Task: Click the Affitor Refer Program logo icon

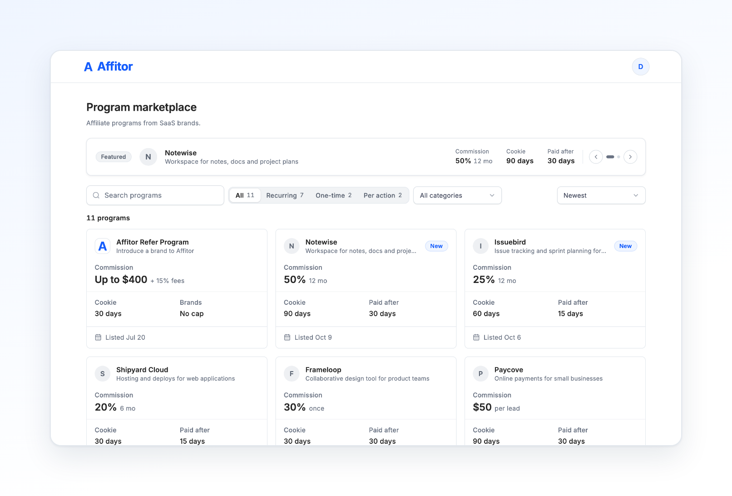Action: coord(103,246)
